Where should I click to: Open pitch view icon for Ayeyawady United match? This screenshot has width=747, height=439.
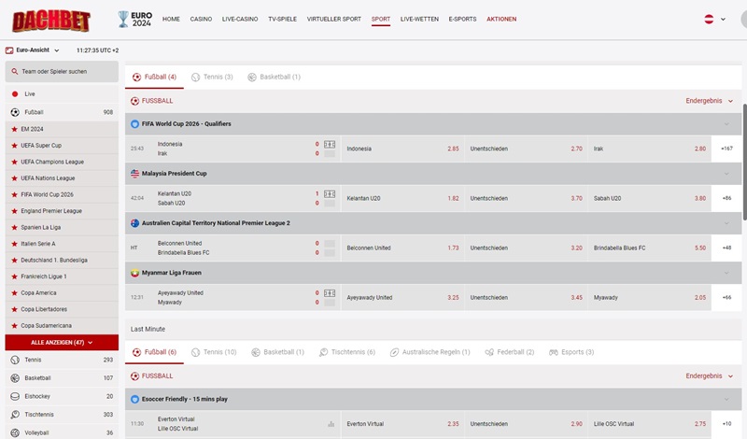coord(330,293)
